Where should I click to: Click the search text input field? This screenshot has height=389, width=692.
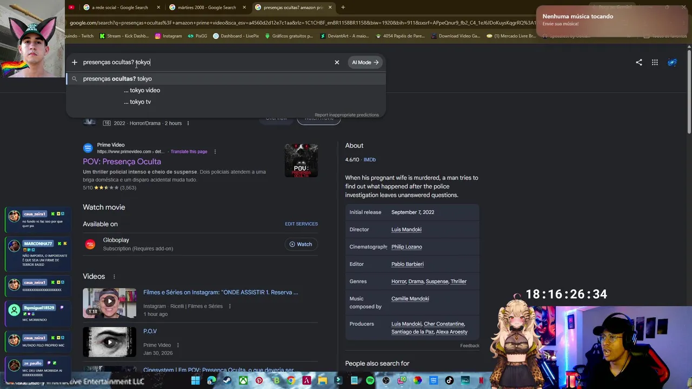click(205, 62)
